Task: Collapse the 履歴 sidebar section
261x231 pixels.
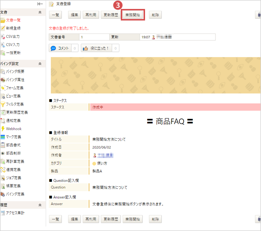Action: pos(40,205)
